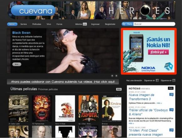Screen dimensions: 182x138
Task: Select the Series menu item
Action: (x=24, y=24)
